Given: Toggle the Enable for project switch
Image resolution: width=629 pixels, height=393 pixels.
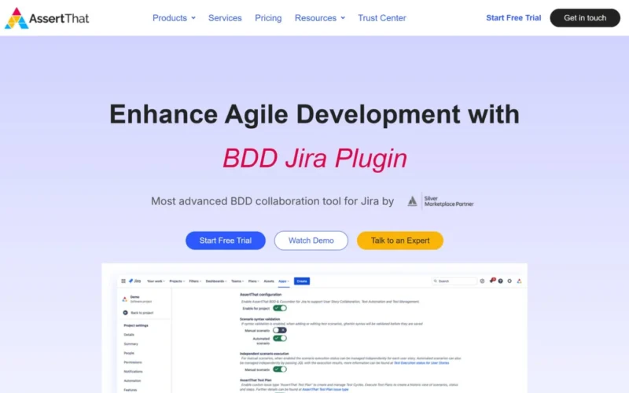Looking at the screenshot, I should tap(280, 308).
